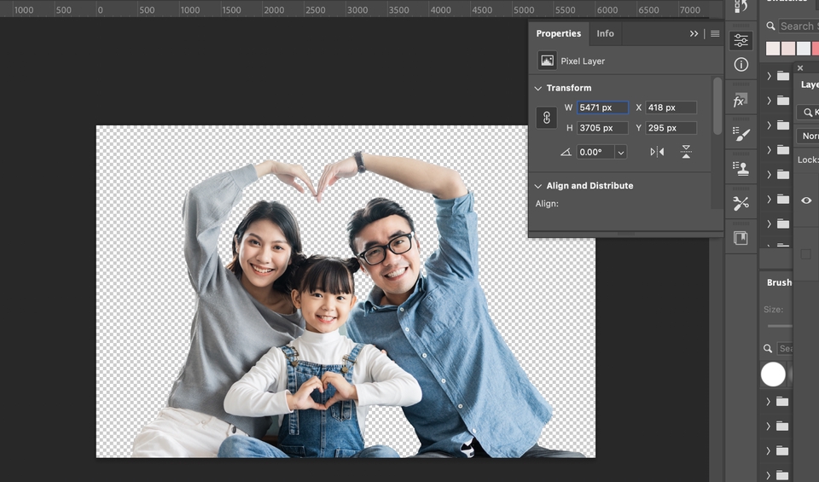
Task: Close the floating Layers panel
Action: (x=800, y=68)
